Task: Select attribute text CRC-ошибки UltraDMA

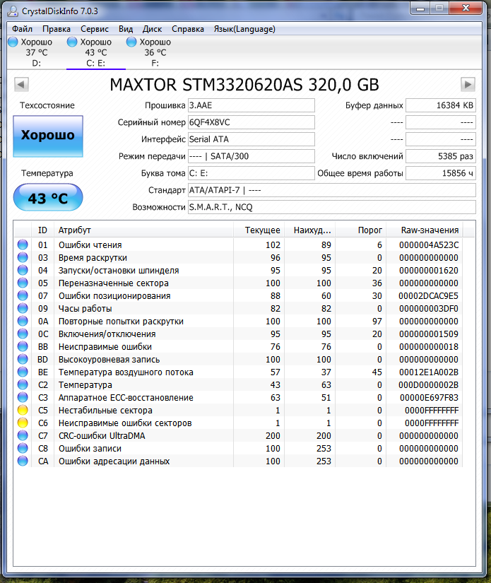Action: point(102,436)
